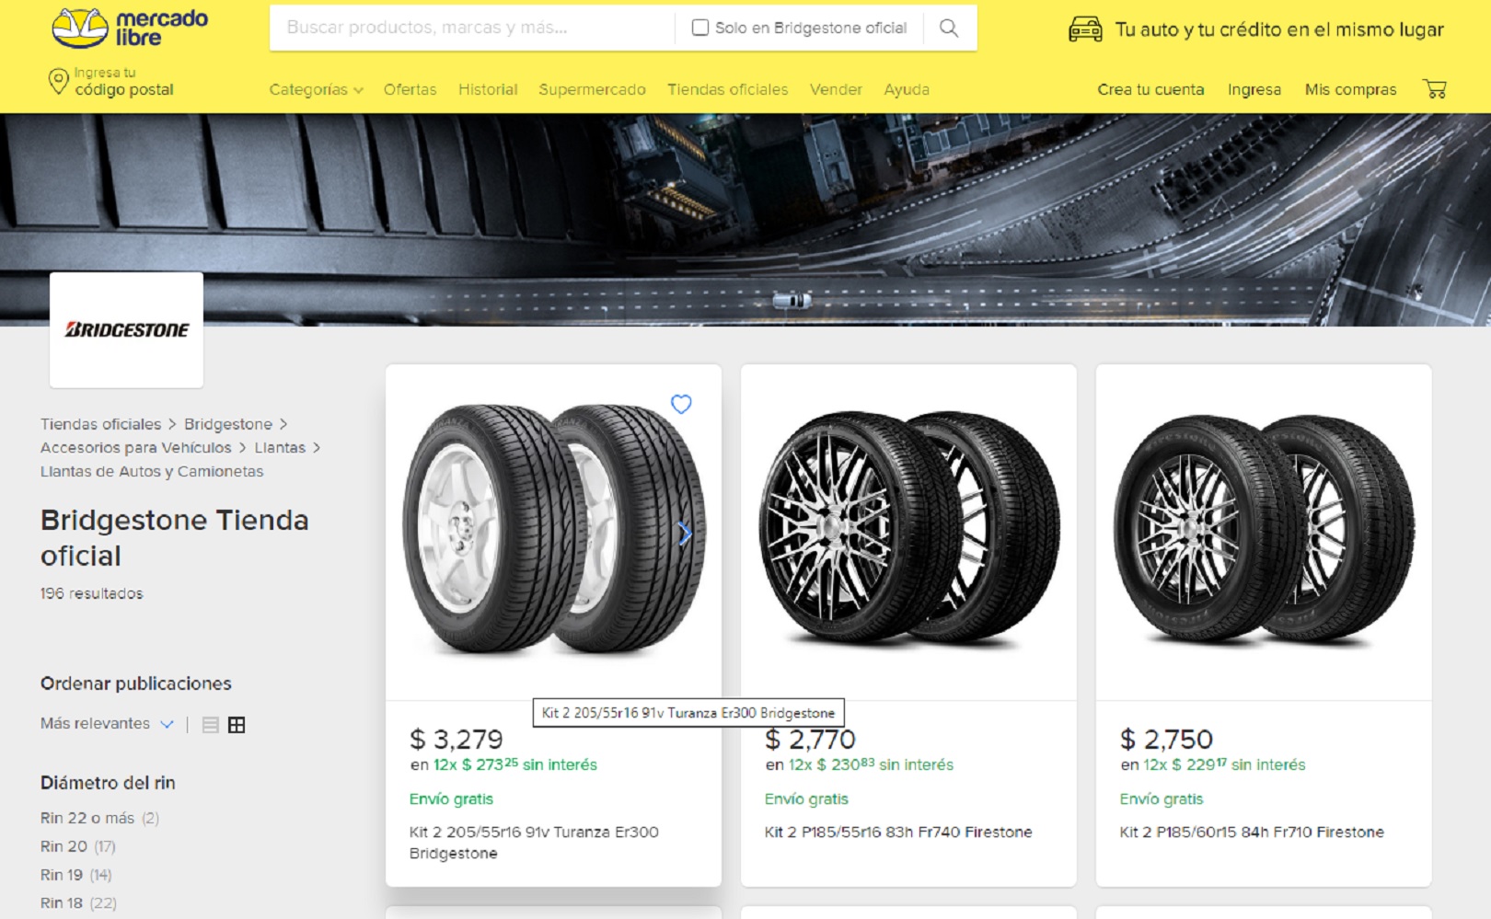Open the Más relevantes sort dropdown
Image resolution: width=1491 pixels, height=919 pixels.
tap(107, 724)
